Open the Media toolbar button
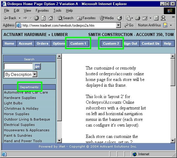This screenshot has width=177, height=158. tap(106, 18)
